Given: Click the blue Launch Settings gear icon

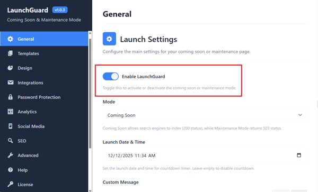Looking at the screenshot, I should point(109,39).
